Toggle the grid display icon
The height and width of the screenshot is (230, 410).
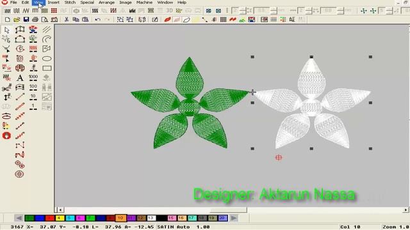[x=223, y=20]
